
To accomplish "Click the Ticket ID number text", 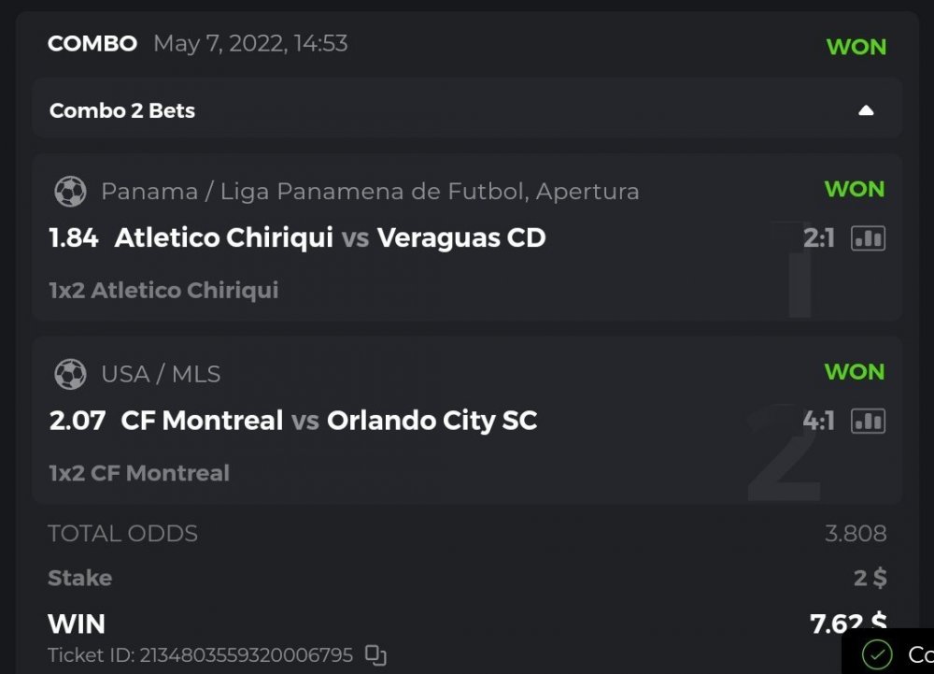I will point(247,655).
